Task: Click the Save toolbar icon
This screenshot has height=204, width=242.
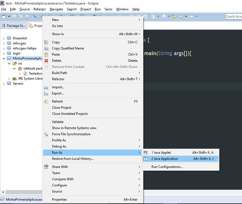Action: (14, 16)
